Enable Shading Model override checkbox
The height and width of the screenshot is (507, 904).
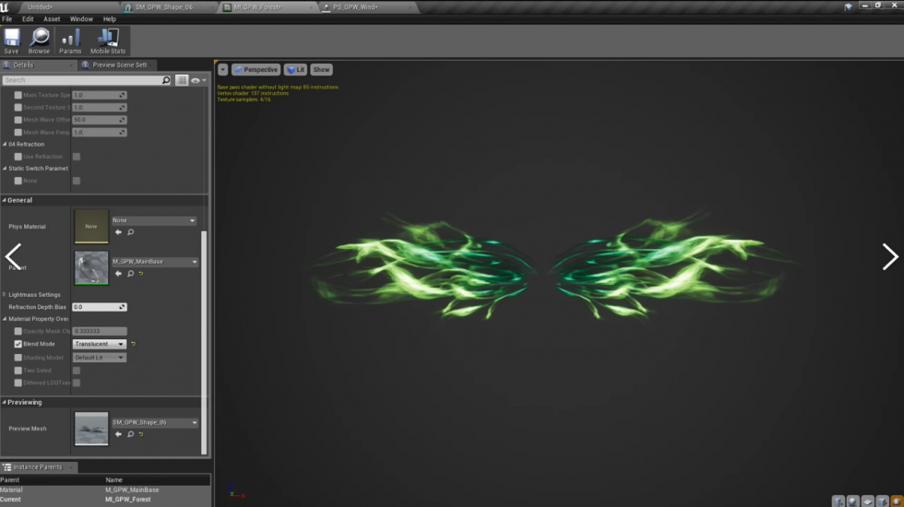[x=18, y=358]
